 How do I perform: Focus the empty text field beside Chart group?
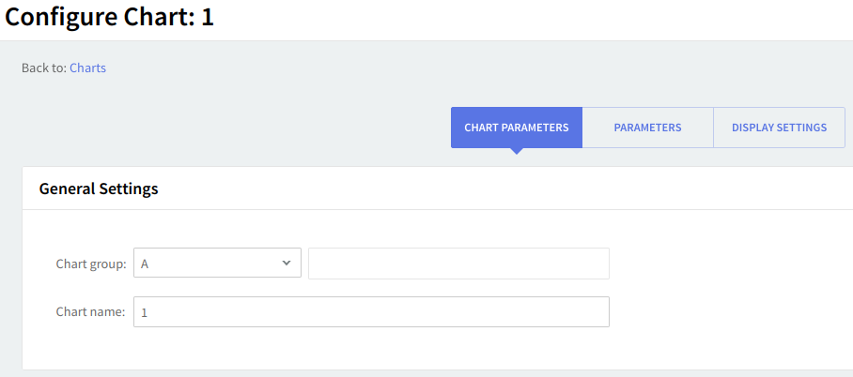[x=458, y=264]
